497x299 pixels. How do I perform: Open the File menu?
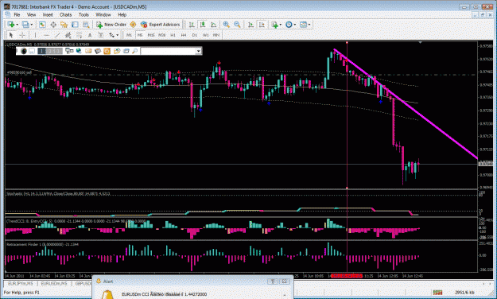coord(17,14)
